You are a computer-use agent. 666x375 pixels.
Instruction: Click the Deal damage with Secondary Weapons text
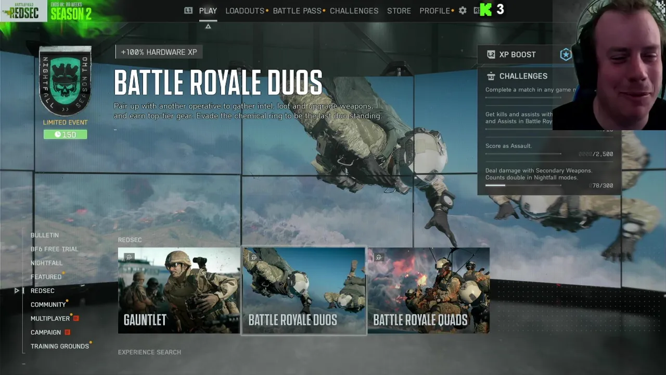tap(539, 174)
